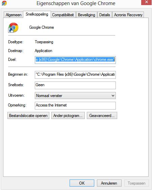Confirm with the OK button
152x190 pixels.
point(82,183)
